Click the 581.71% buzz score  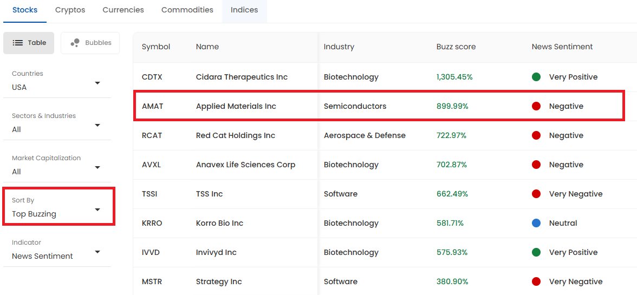[450, 223]
